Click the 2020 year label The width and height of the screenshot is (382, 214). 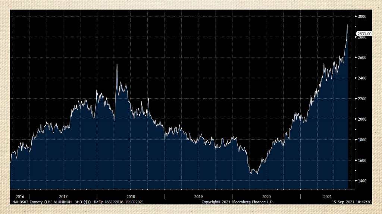tap(266, 197)
